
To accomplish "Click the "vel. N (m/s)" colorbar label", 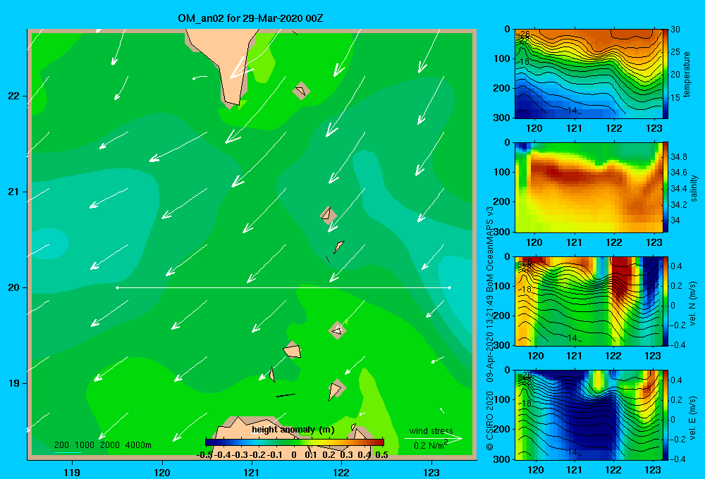I will tap(693, 304).
